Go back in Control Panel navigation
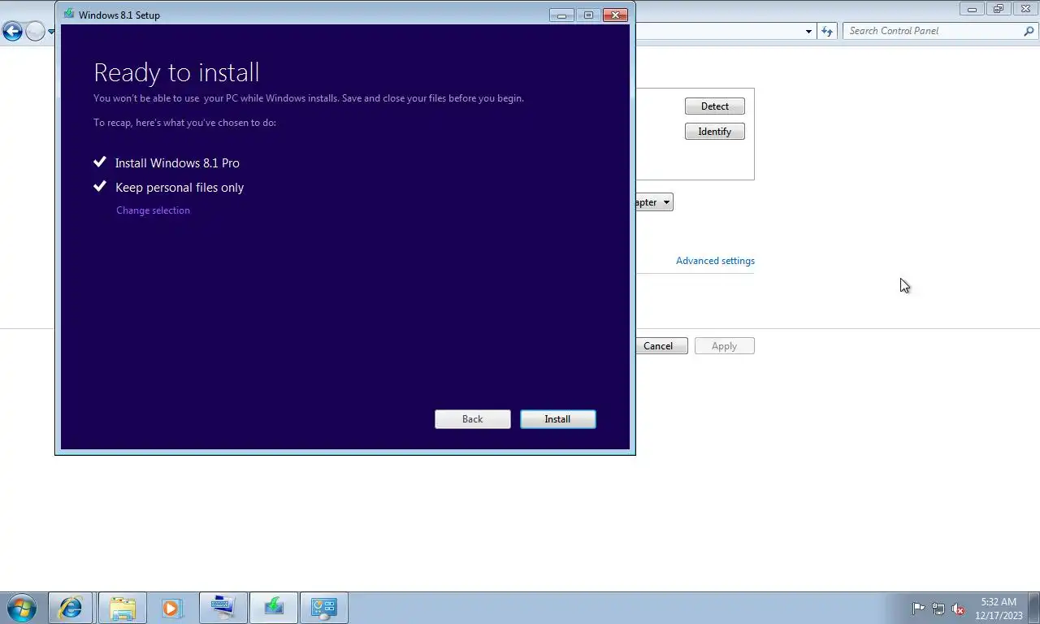The width and height of the screenshot is (1040, 624). [12, 32]
